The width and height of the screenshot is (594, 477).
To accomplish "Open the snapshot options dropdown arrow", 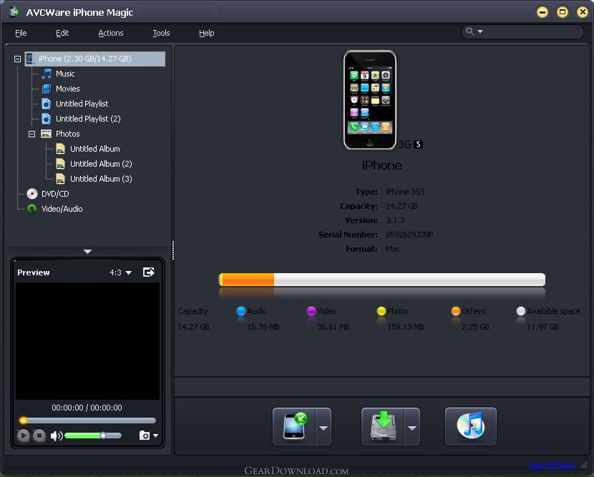I will click(155, 436).
